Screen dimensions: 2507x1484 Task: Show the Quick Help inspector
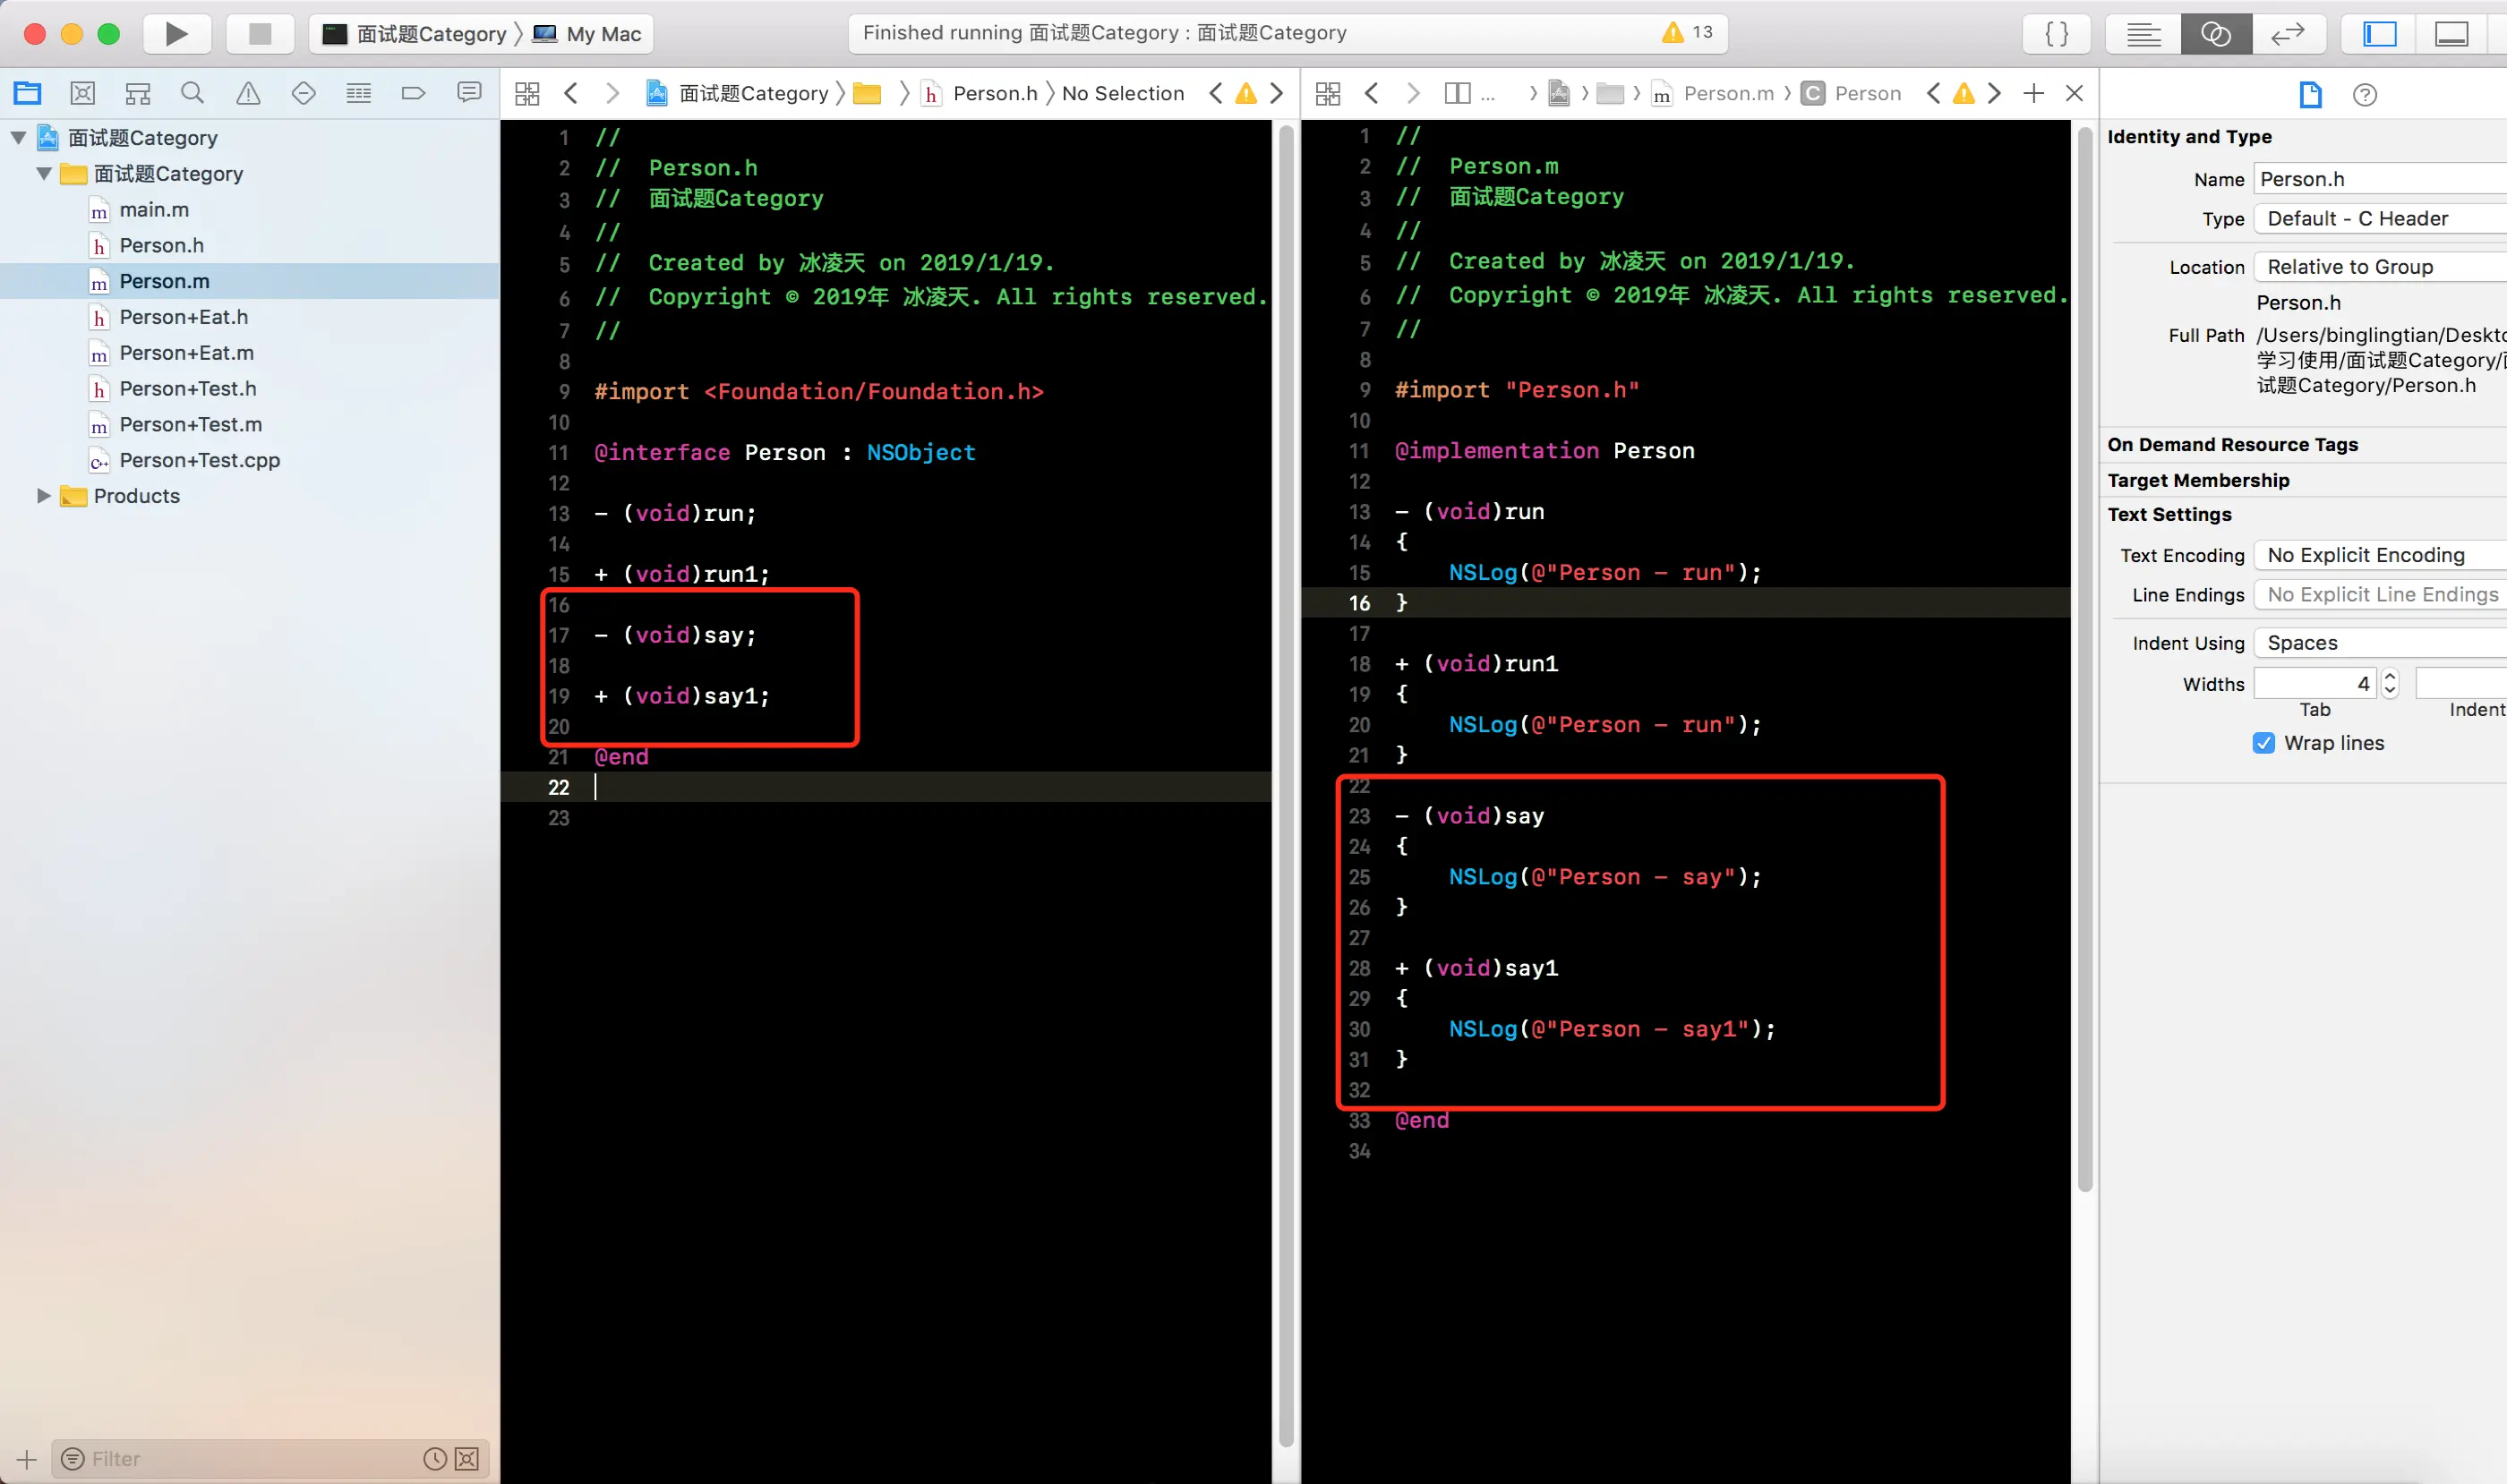point(2364,95)
